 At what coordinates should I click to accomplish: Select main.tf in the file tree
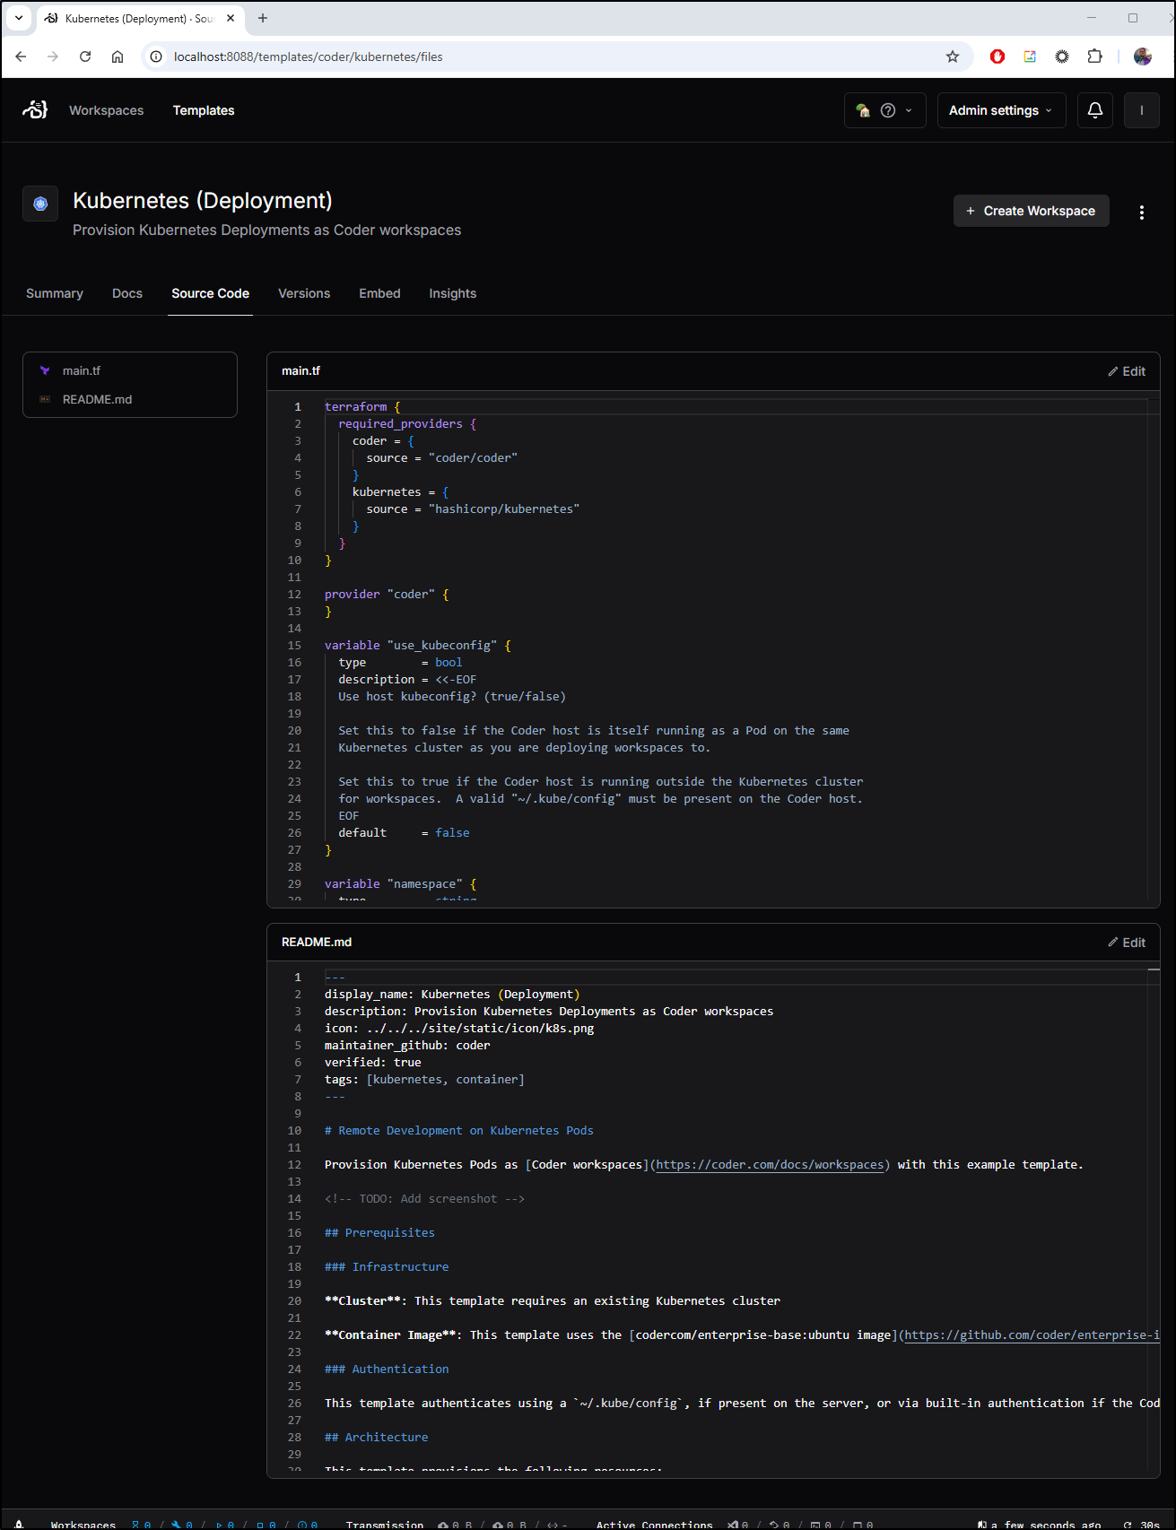point(130,370)
